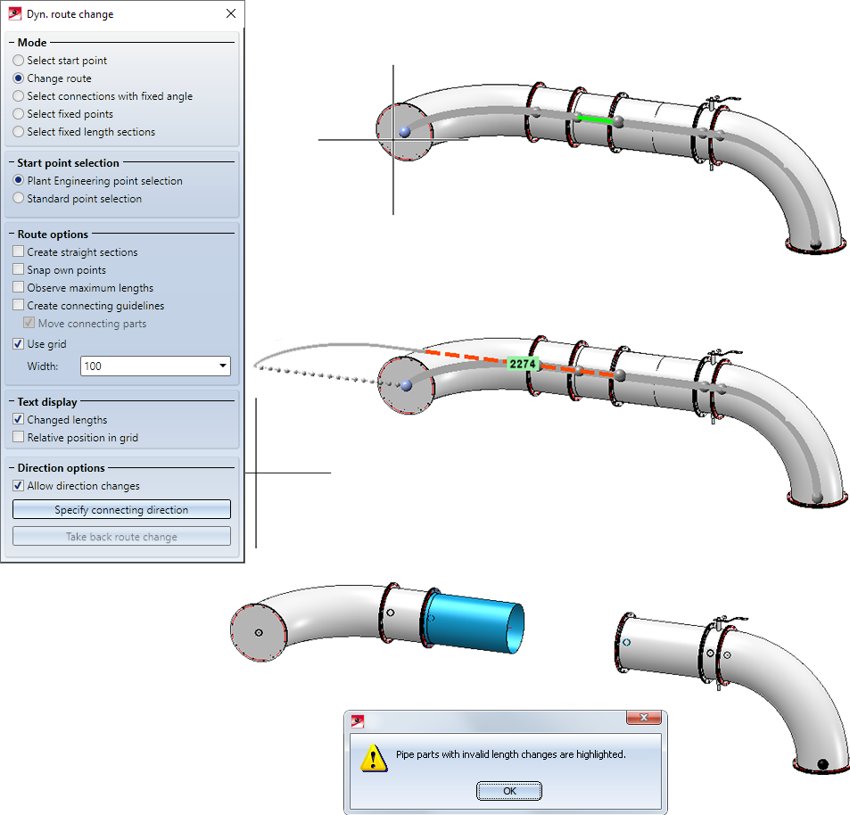Choose 'Select fixed points' mode

pos(19,114)
